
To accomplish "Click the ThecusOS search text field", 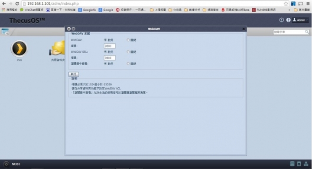I will (289, 32).
